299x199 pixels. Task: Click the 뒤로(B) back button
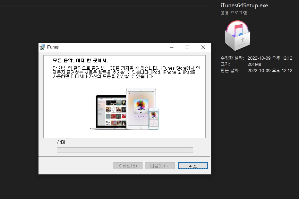(127, 166)
